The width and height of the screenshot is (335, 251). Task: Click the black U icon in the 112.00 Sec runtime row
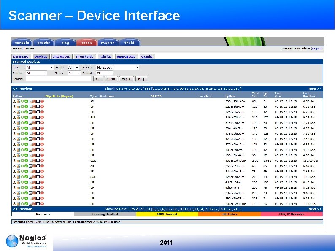[x=38, y=160]
